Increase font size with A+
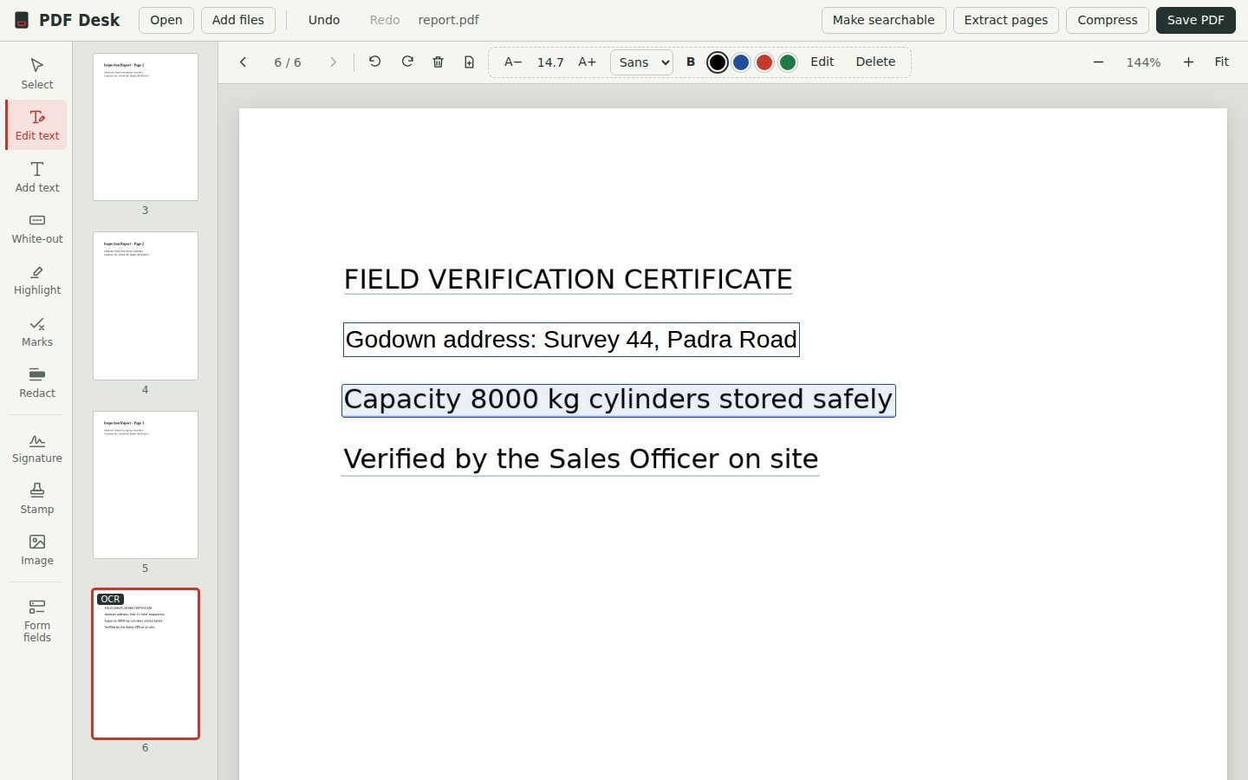 (587, 62)
